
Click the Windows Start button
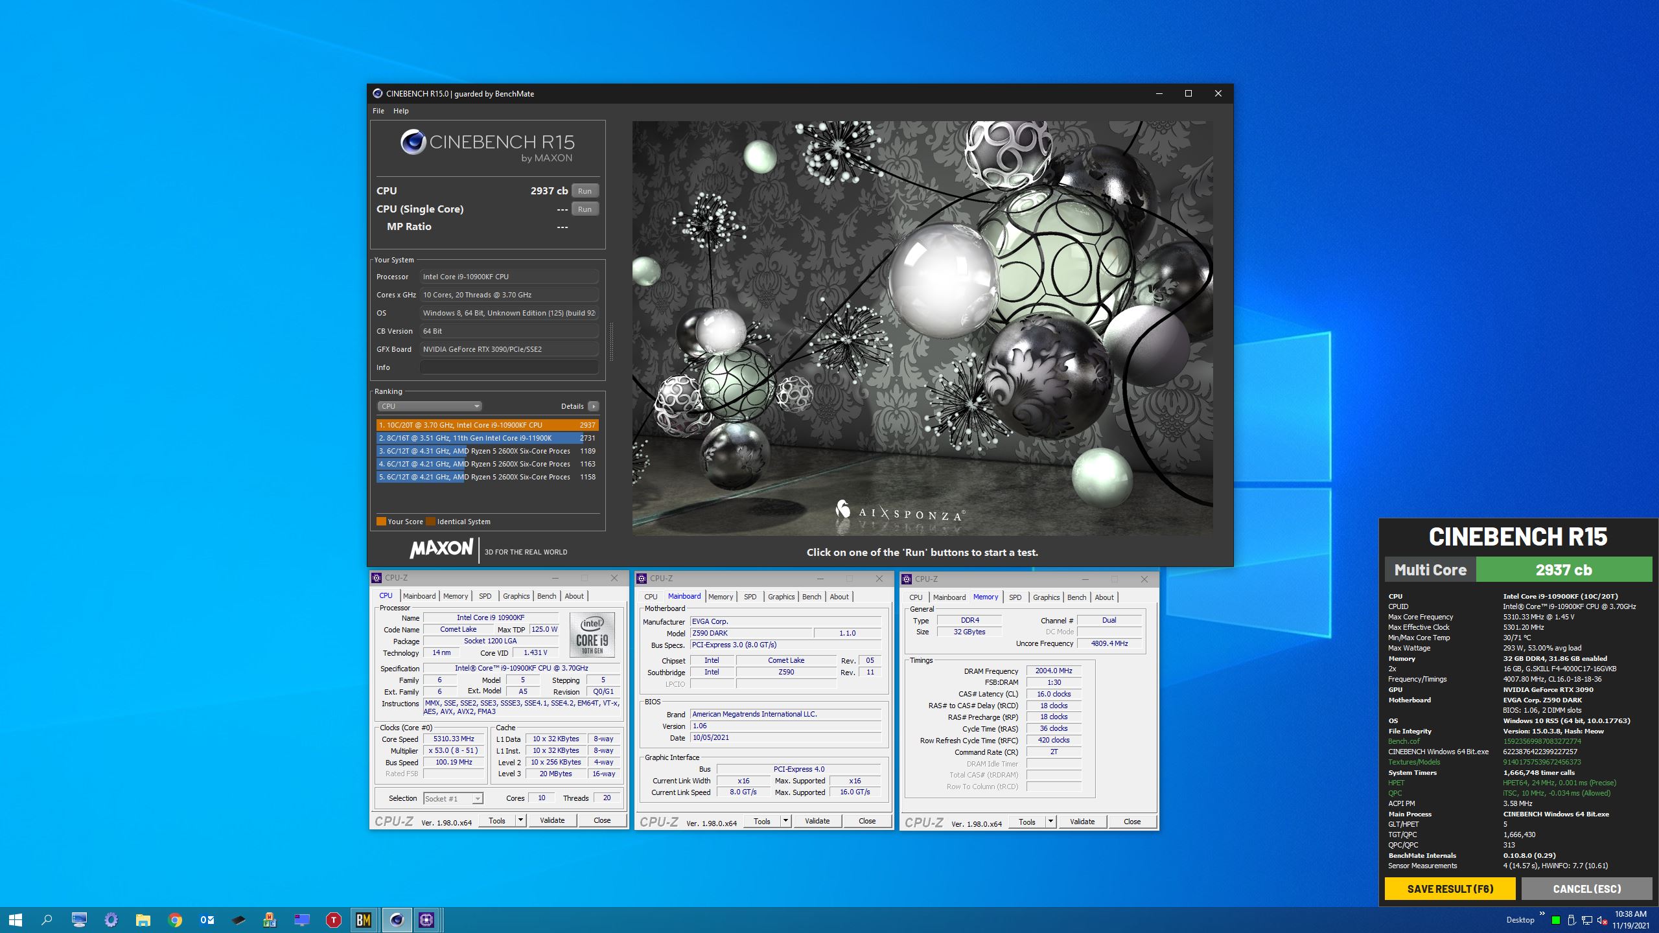[16, 919]
